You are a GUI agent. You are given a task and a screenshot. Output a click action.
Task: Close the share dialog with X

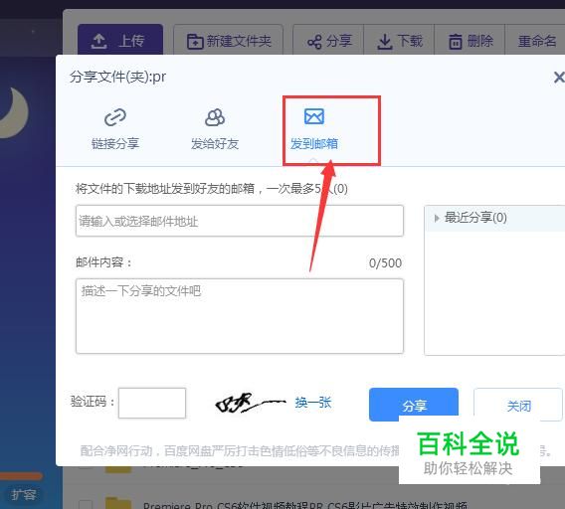click(x=559, y=77)
